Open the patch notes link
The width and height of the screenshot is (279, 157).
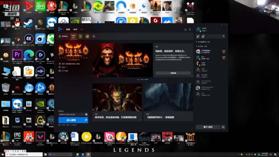tap(63, 71)
